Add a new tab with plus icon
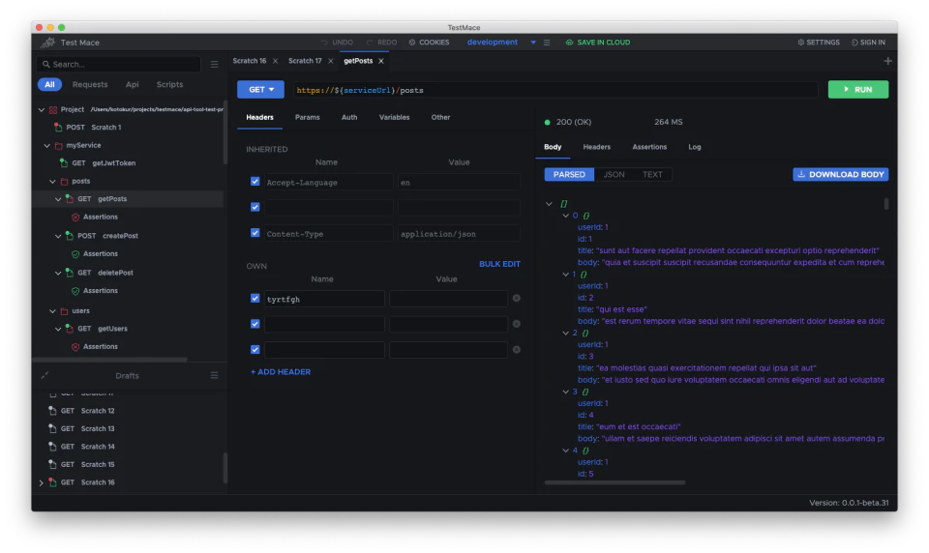The width and height of the screenshot is (929, 553). pos(887,61)
